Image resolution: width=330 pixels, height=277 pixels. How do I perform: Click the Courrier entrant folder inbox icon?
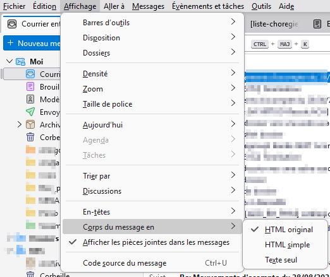click(30, 74)
